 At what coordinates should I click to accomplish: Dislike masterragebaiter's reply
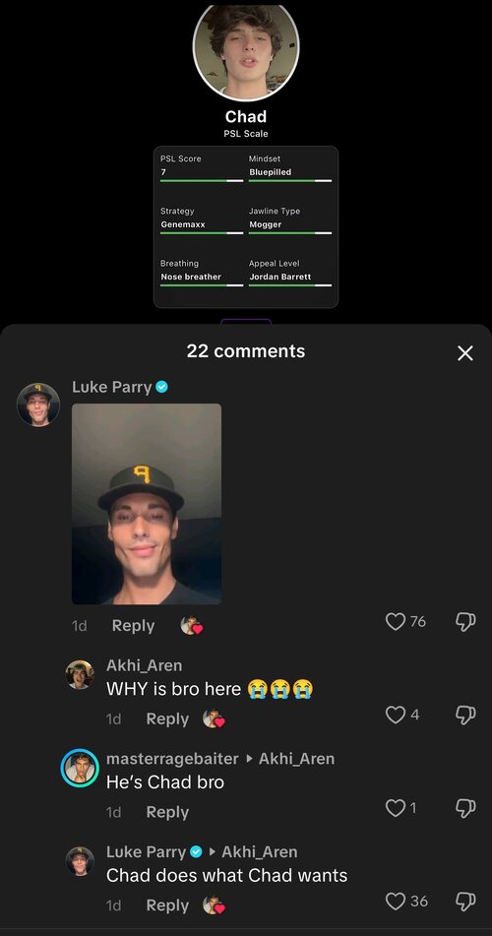pos(465,808)
